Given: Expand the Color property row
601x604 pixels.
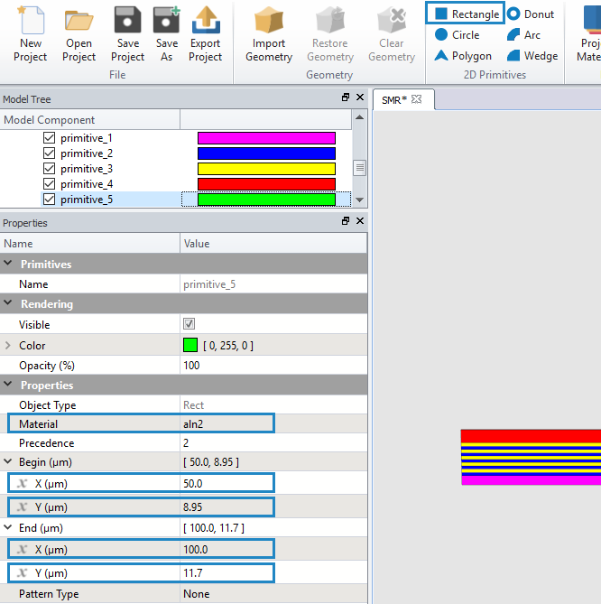Looking at the screenshot, I should tap(8, 346).
